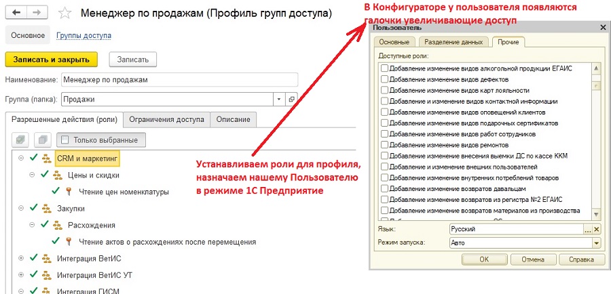
Task: Click the check all roles icon
Action: coord(21,140)
